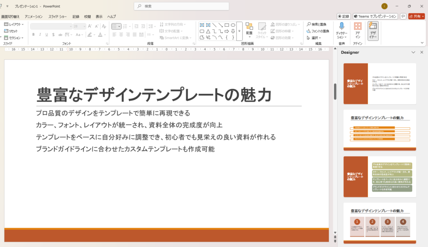428x247 pixels.
Task: Open the Add-ins (アドイン) icon
Action: point(358,27)
